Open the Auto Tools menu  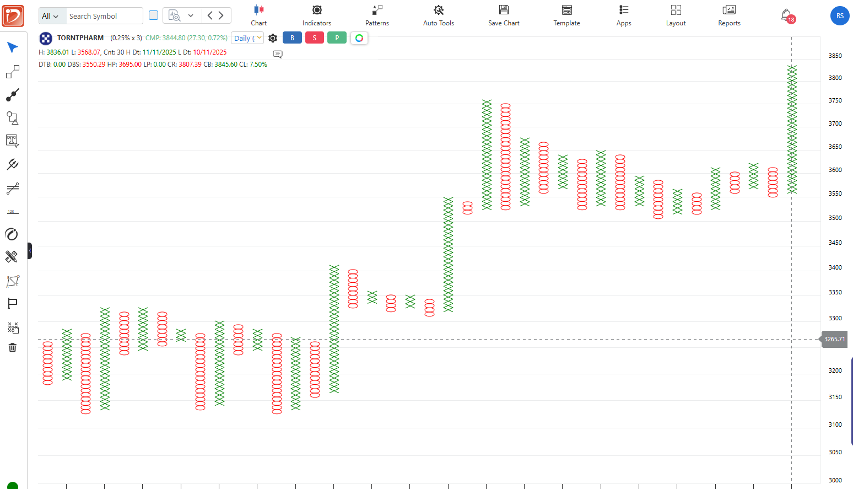(x=439, y=15)
